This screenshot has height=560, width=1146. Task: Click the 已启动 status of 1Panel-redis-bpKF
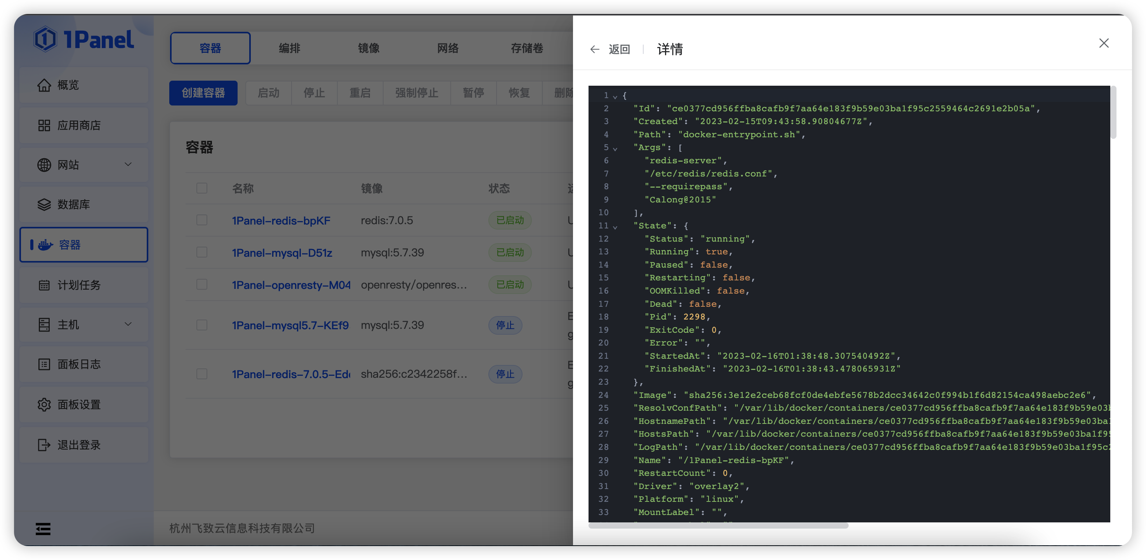(x=510, y=220)
